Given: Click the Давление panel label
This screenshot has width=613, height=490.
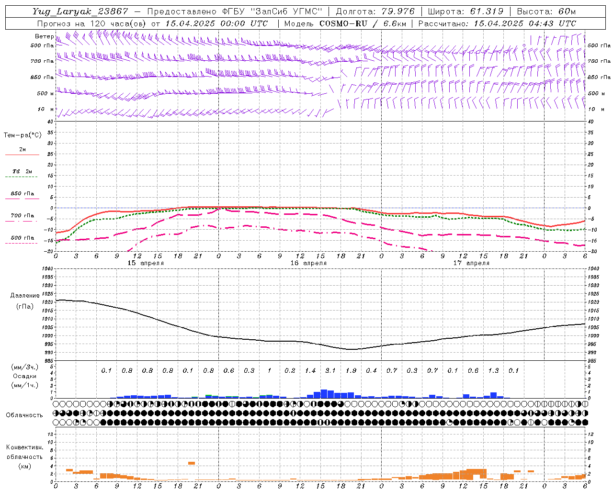Looking at the screenshot, I should 25,296.
